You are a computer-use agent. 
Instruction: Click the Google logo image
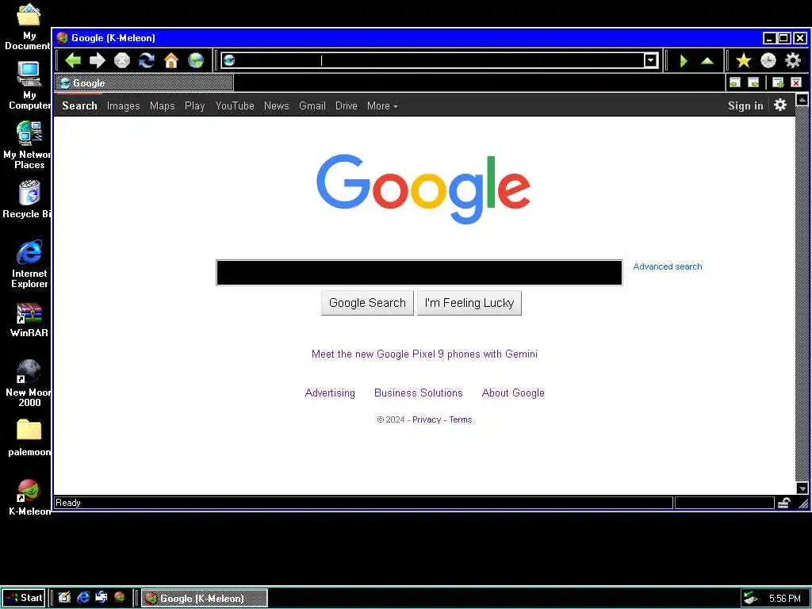click(x=423, y=189)
